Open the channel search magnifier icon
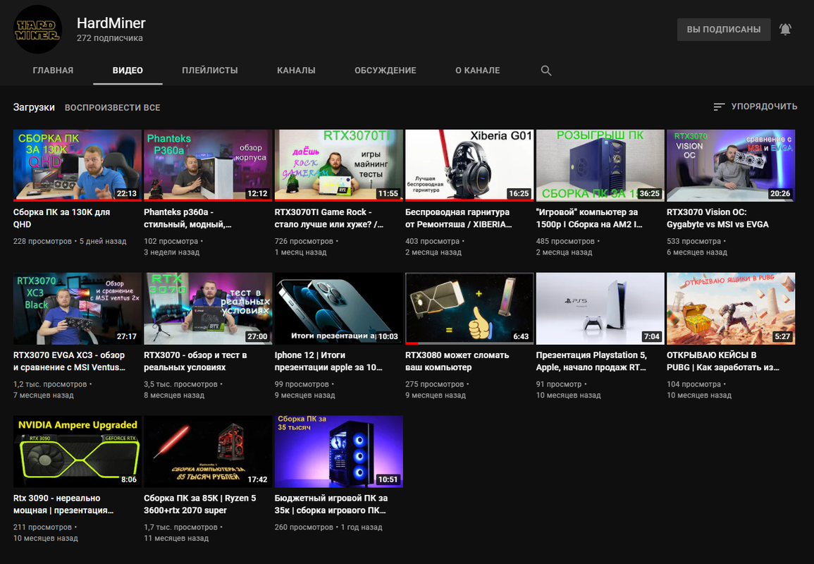This screenshot has width=814, height=564. coord(545,70)
